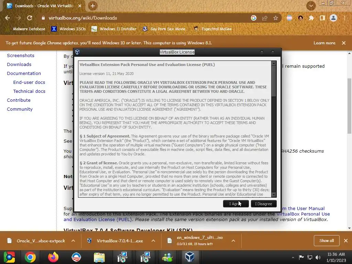The height and width of the screenshot is (264, 352).
Task: Expand options for VirtualBox-7.0.4 exe download
Action: (153, 241)
